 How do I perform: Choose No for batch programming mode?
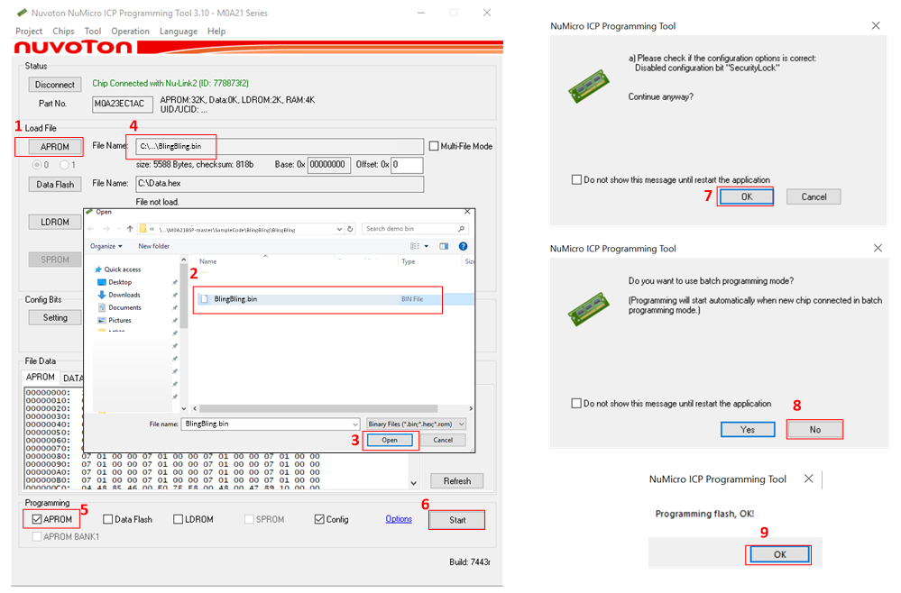814,429
